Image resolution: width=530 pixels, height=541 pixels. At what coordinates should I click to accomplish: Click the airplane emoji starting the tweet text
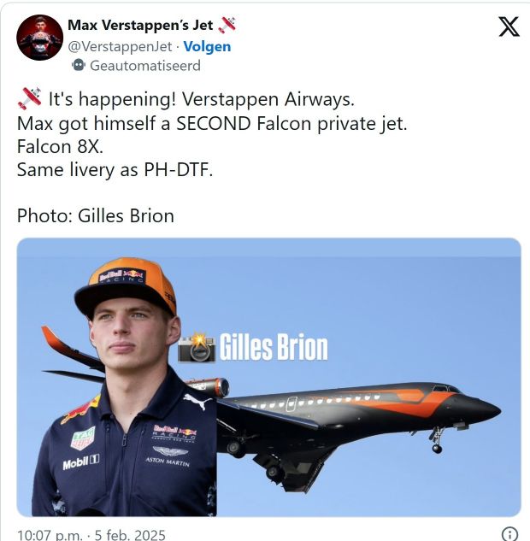pyautogui.click(x=29, y=98)
